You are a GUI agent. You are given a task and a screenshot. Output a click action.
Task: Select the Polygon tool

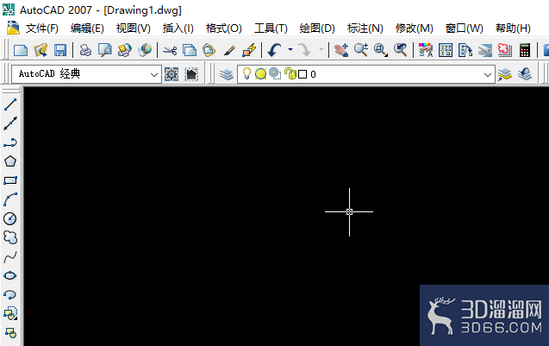tap(10, 161)
